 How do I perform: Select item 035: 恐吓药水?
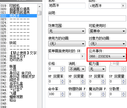coord(19,60)
